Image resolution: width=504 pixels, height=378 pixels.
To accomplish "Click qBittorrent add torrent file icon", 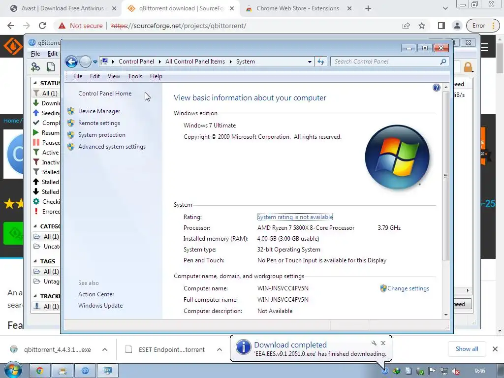I will 51,67.
